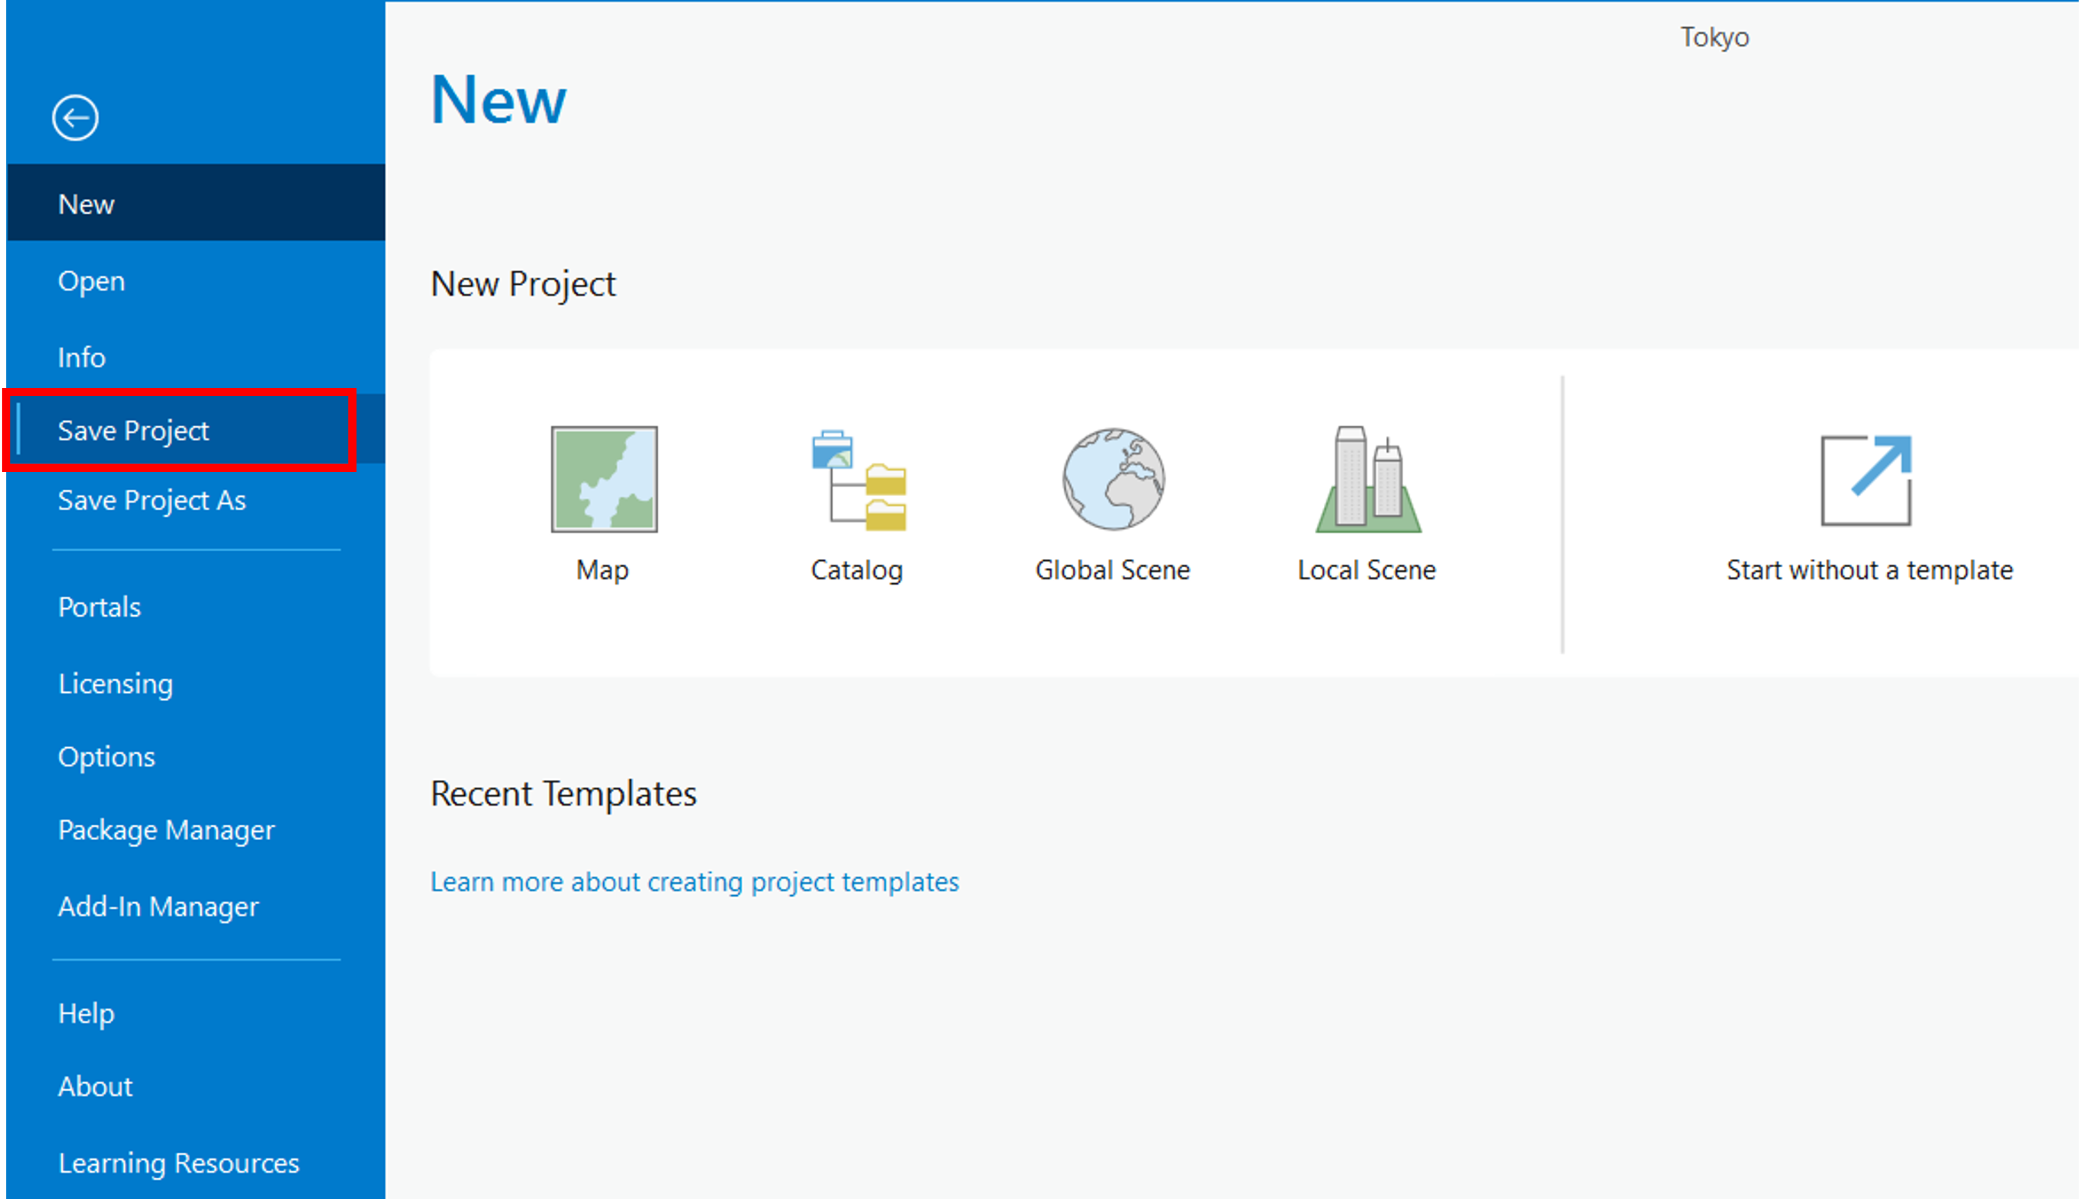Open the Portals page
2081x1199 pixels.
[x=196, y=607]
